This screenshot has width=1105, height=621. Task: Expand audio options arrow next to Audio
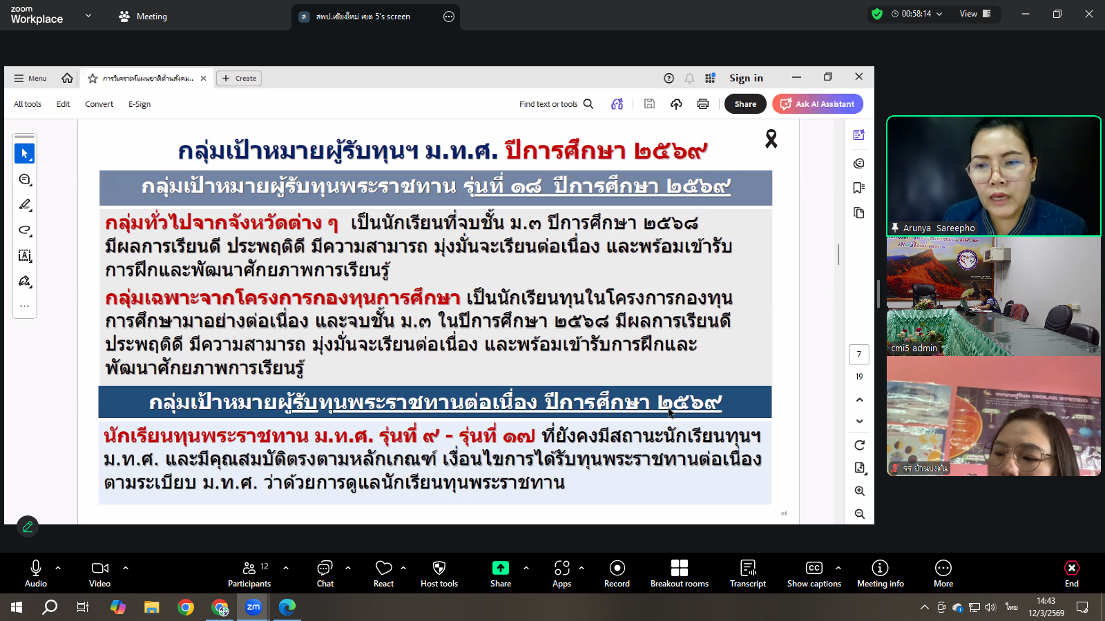click(x=58, y=568)
